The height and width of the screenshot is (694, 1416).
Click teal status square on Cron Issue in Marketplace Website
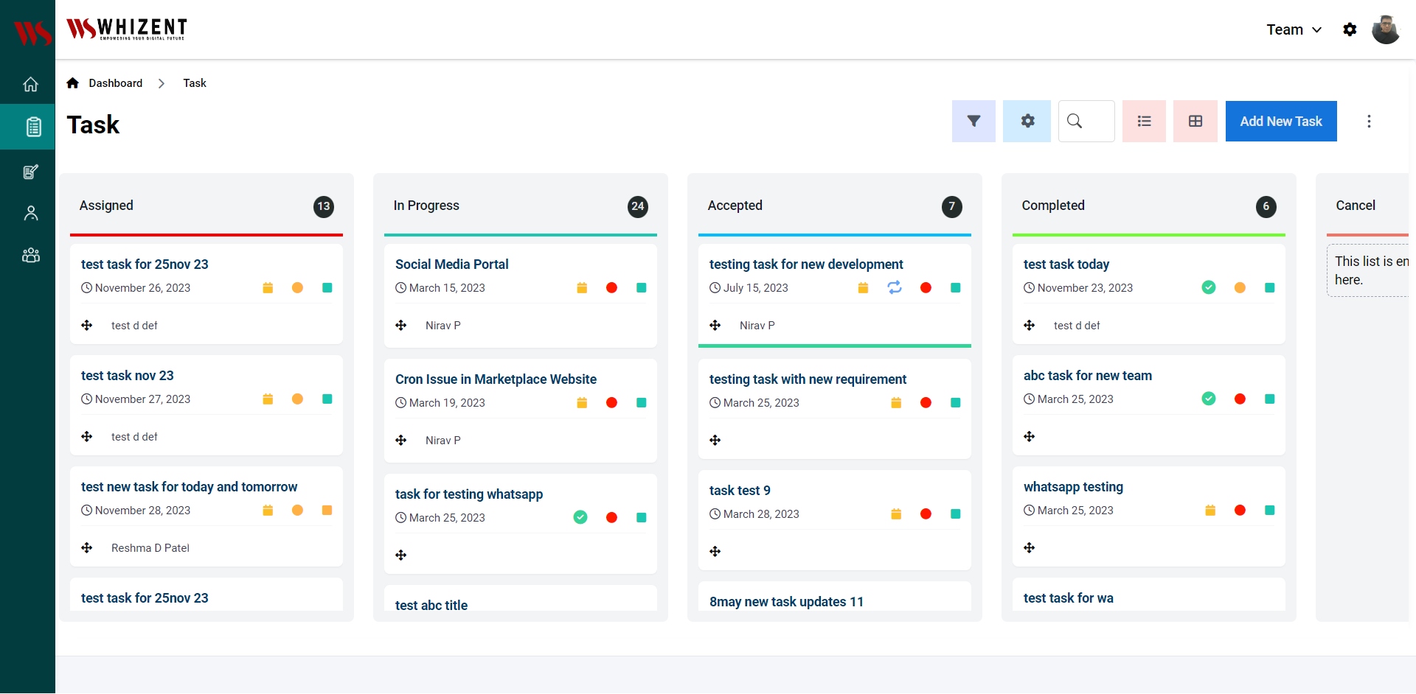click(641, 402)
